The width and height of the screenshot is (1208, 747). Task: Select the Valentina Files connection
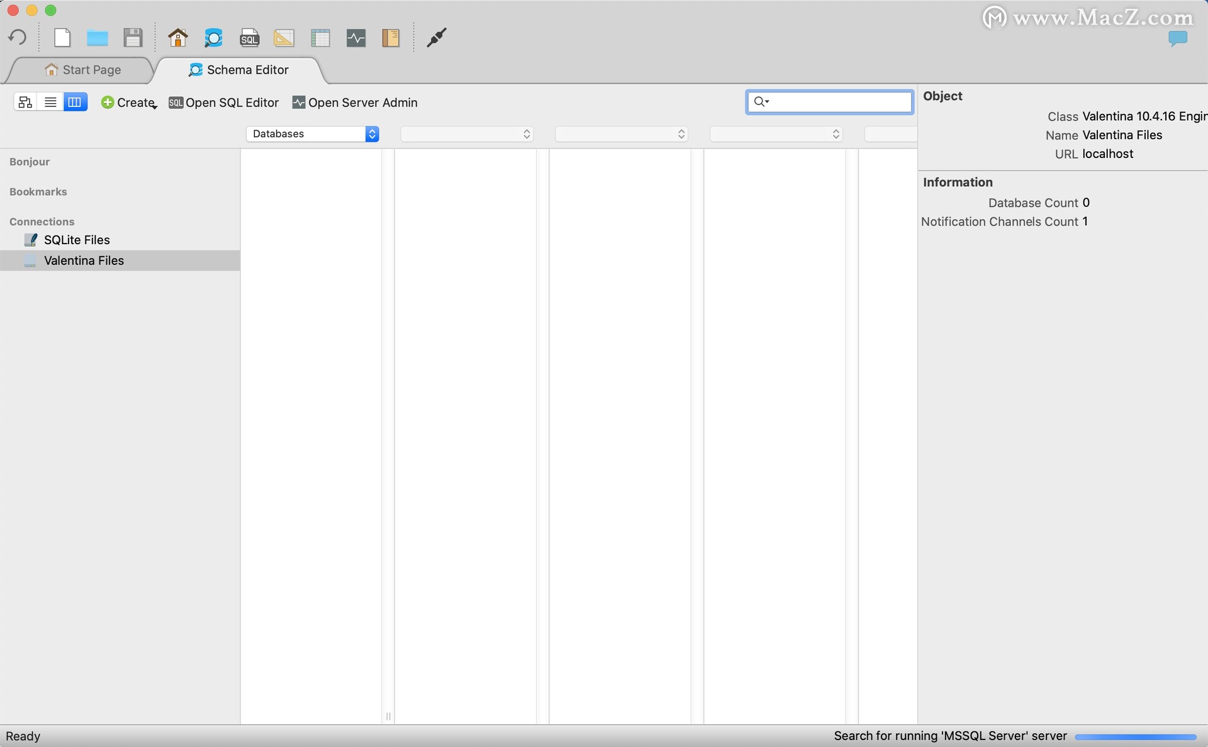(x=84, y=260)
